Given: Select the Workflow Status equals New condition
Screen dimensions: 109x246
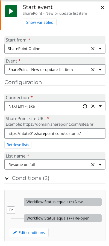Looking at the screenshot, I should coord(63,202).
